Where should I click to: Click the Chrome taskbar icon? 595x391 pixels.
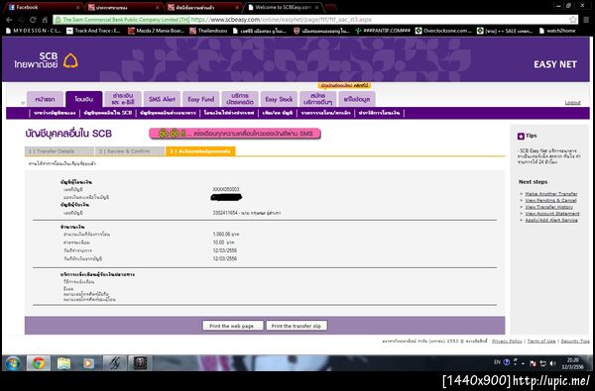click(x=38, y=363)
